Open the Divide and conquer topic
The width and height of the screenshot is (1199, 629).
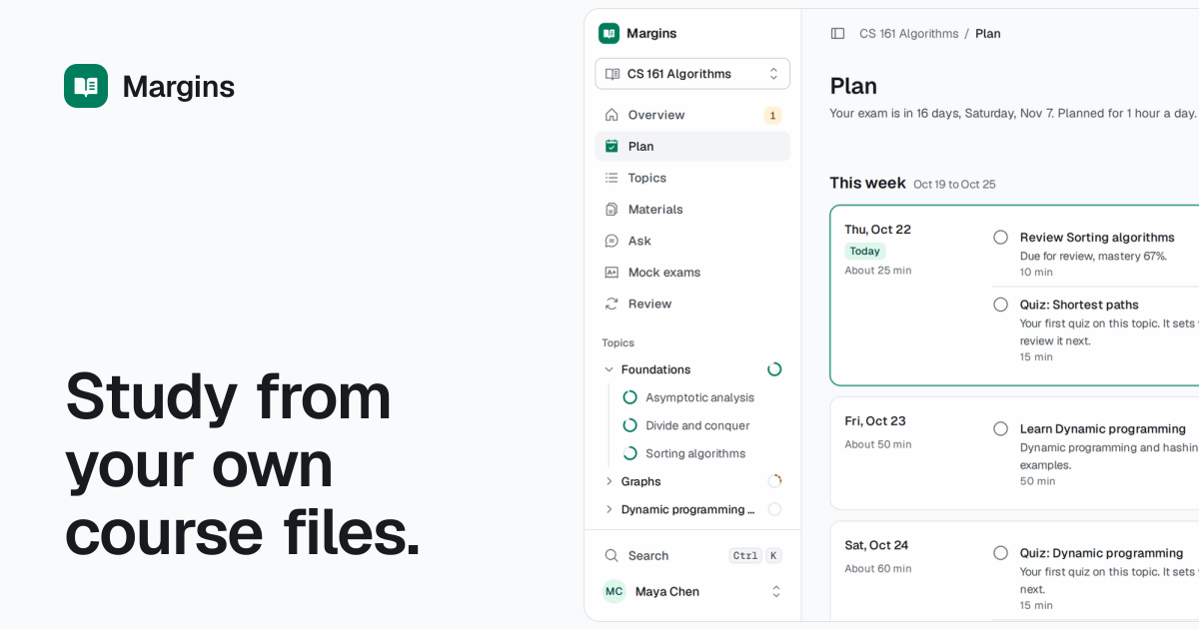[697, 425]
